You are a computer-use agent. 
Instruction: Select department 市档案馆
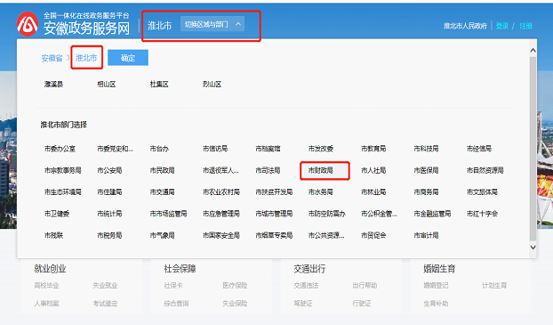(268, 149)
